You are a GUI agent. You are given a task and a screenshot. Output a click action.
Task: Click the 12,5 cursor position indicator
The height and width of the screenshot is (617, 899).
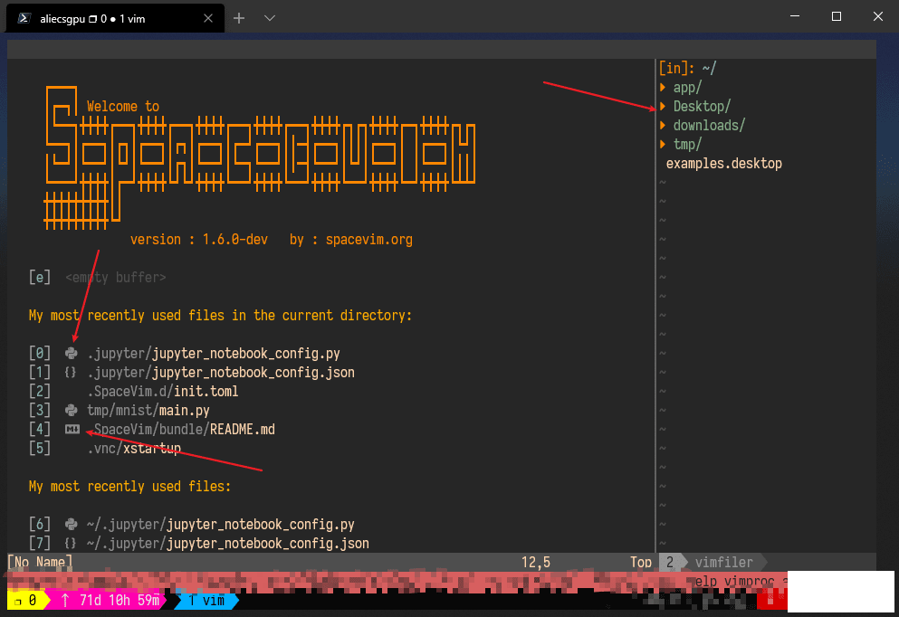click(535, 562)
